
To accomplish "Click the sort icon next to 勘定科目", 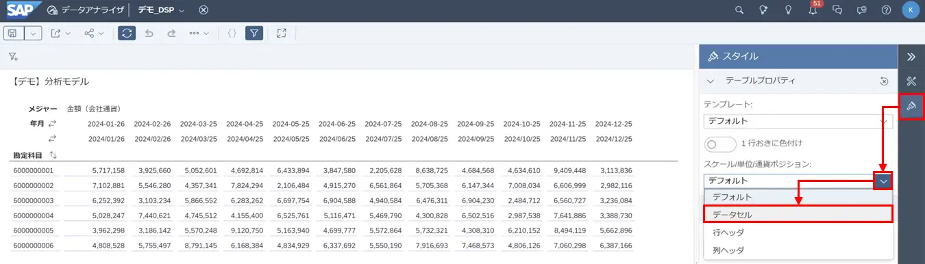I will (x=53, y=155).
